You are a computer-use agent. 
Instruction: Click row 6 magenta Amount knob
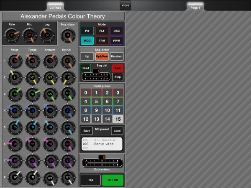coord(50,144)
